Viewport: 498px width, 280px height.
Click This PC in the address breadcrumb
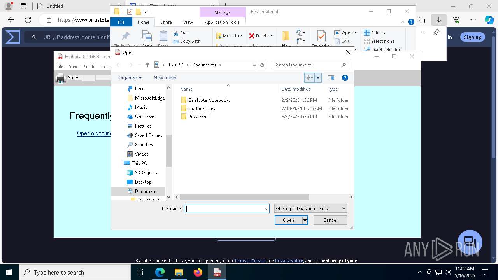click(x=175, y=65)
